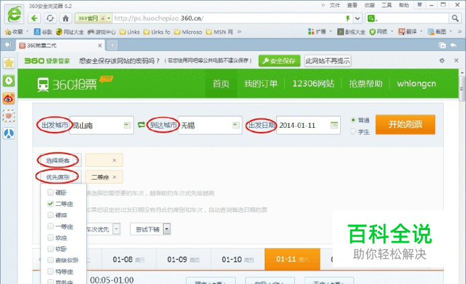Check the 一等座 seat checkbox
Viewport: 466px width, 284px height.
51,226
